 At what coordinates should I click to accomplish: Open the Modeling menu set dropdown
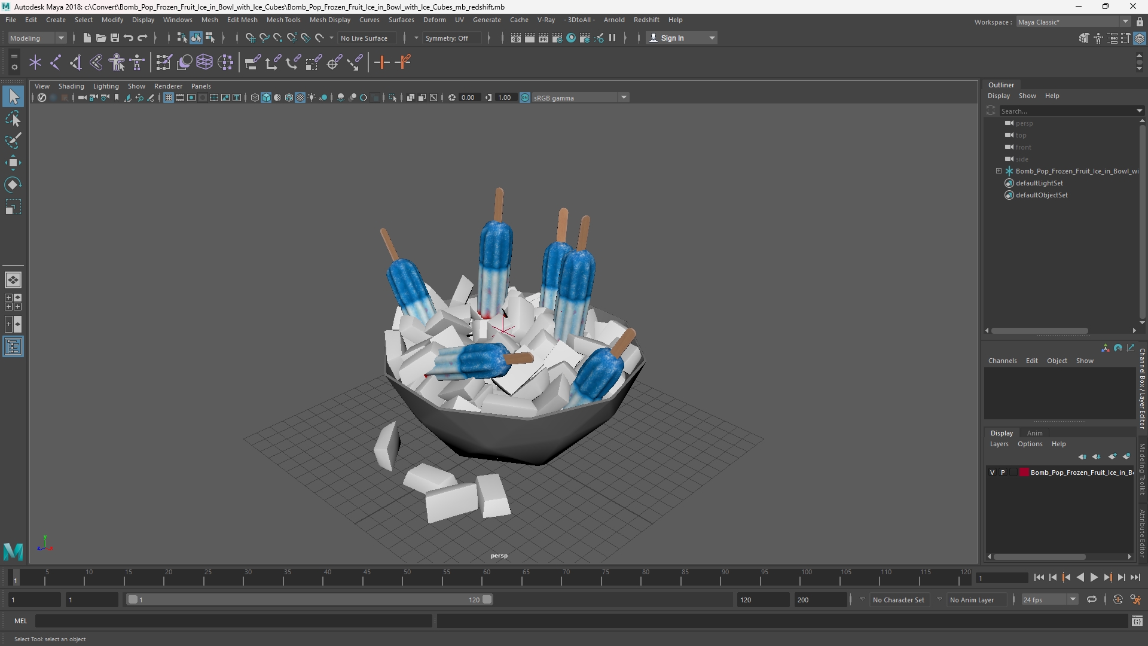[37, 38]
